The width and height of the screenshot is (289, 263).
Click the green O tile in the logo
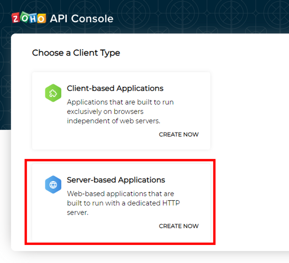[24, 17]
